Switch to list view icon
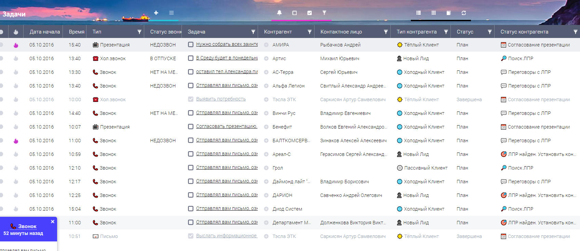The height and width of the screenshot is (251, 580). [418, 13]
